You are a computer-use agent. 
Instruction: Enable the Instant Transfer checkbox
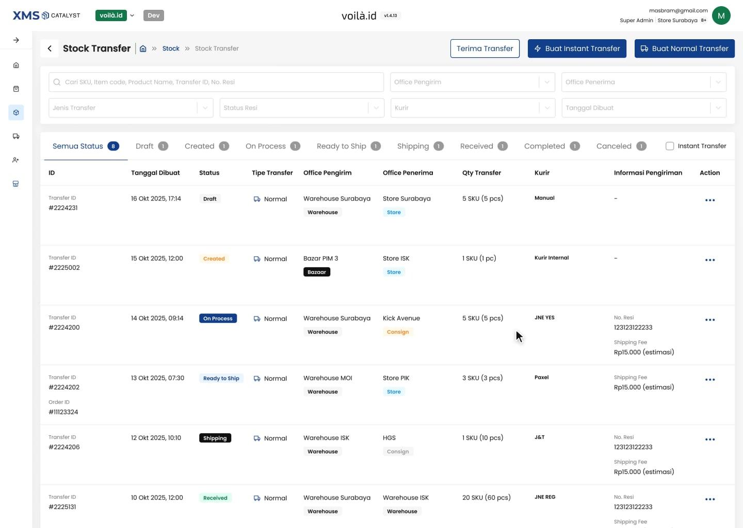pyautogui.click(x=670, y=146)
